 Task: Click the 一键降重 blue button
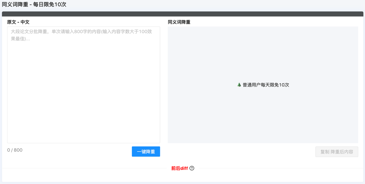pyautogui.click(x=146, y=152)
